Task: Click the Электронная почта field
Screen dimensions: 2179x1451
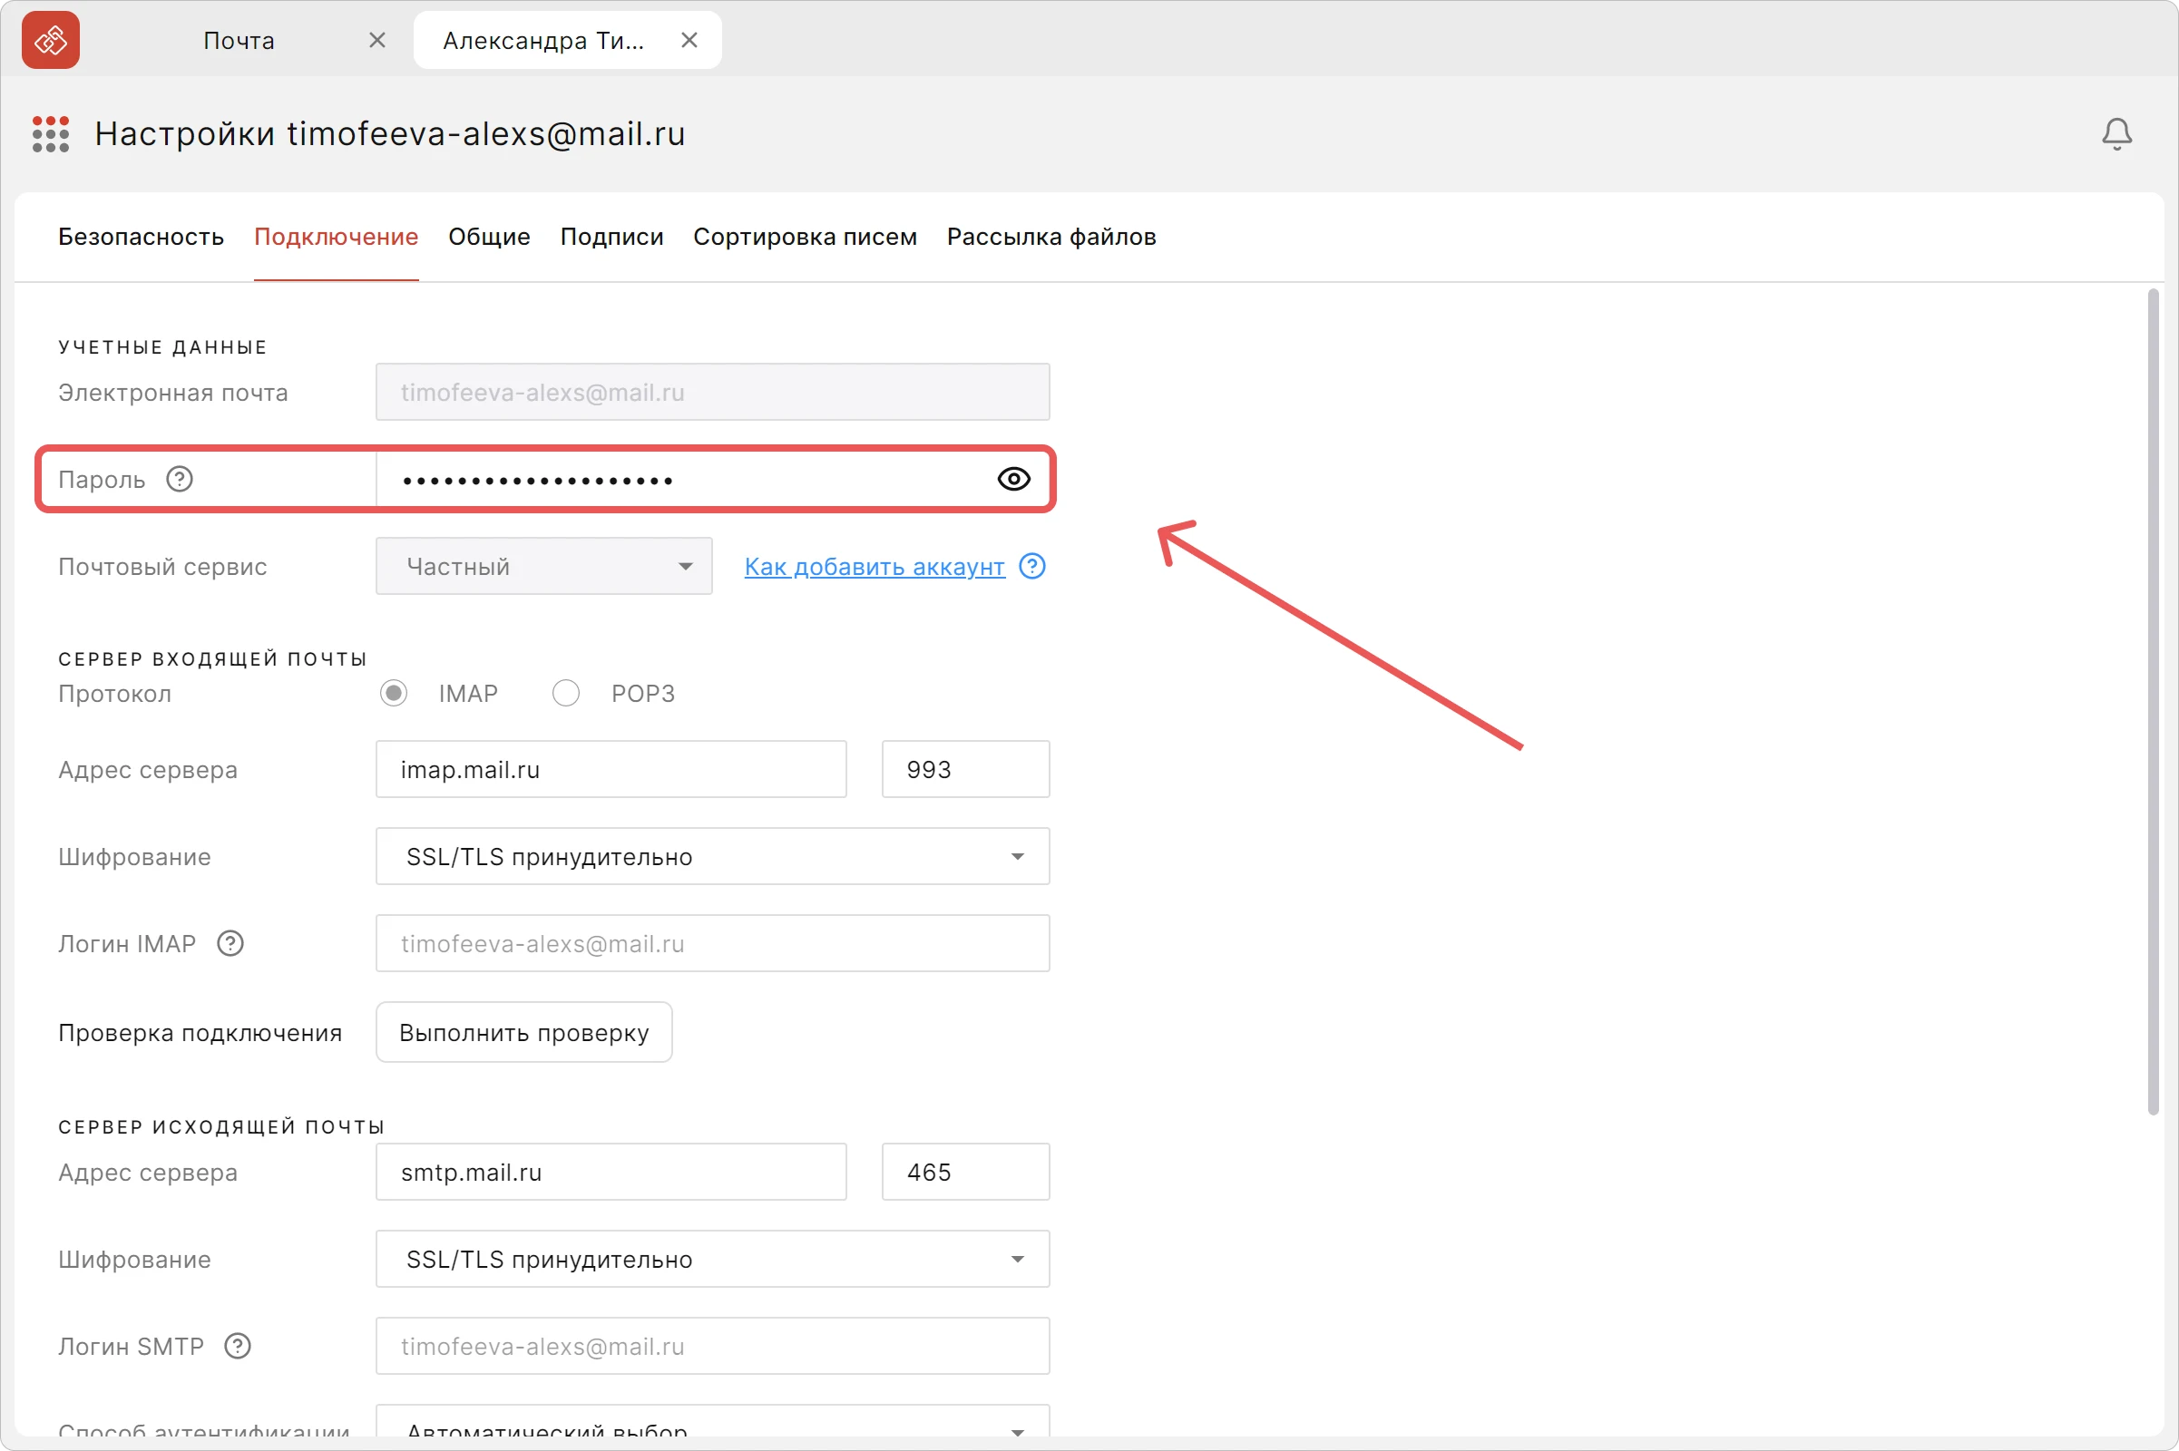Action: (713, 393)
